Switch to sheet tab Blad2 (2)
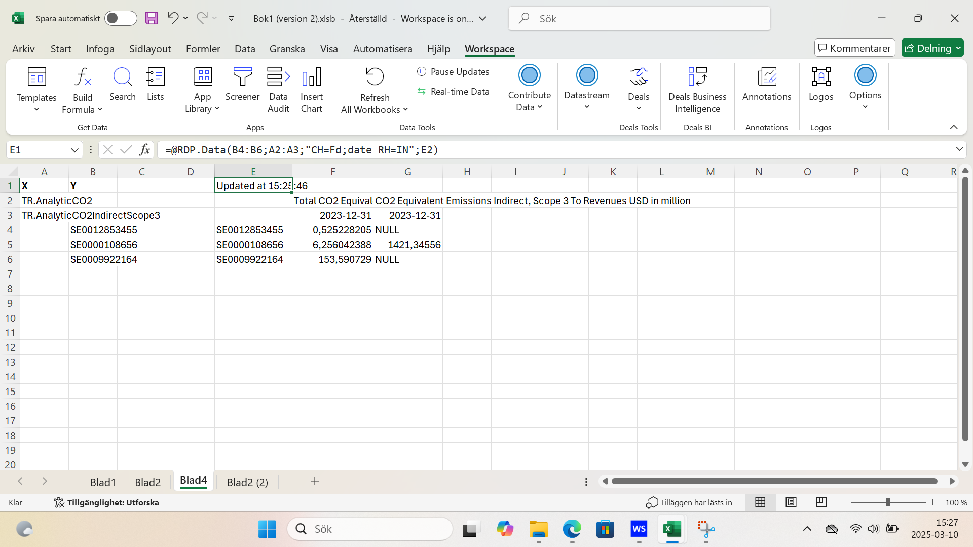 click(x=247, y=482)
